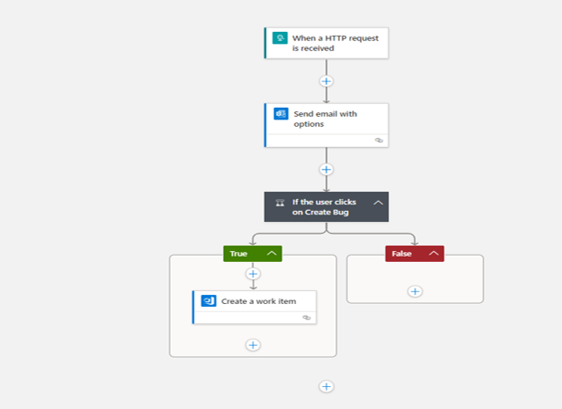Click the condition icon on Create Bug card
The width and height of the screenshot is (562, 409).
[x=280, y=203]
